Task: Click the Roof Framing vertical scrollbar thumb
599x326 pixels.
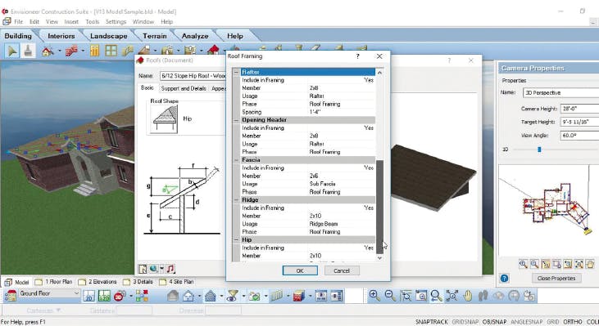Action: click(x=379, y=207)
